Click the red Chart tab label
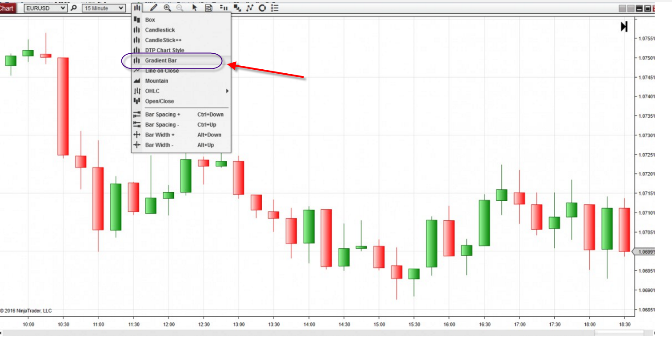The width and height of the screenshot is (672, 338). pos(7,8)
